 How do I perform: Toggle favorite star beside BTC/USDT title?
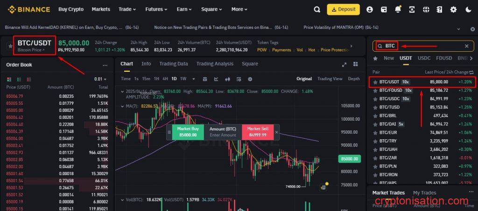pyautogui.click(x=10, y=46)
